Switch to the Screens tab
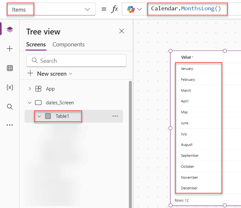The height and width of the screenshot is (208, 241). coord(36,44)
